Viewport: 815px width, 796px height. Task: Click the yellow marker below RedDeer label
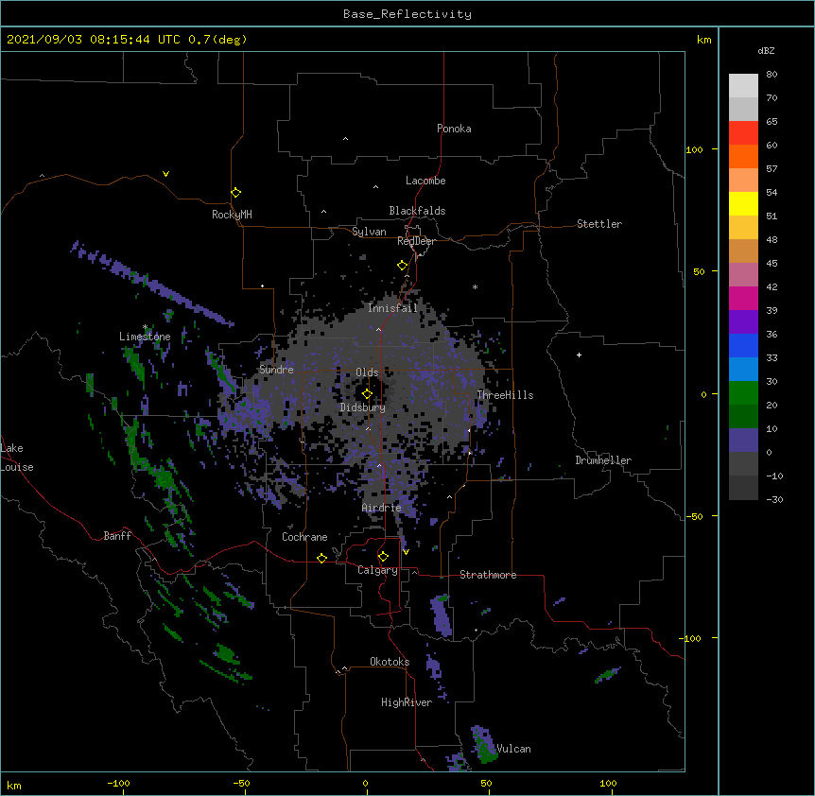coord(402,266)
